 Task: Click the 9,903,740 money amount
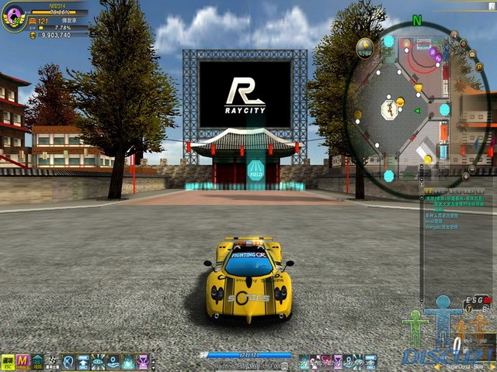56,35
